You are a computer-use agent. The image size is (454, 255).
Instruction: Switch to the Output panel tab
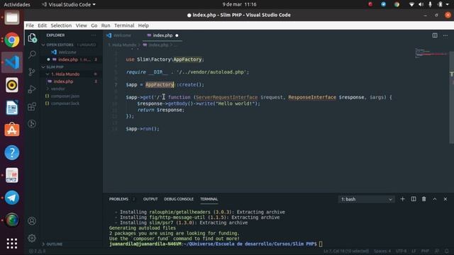point(150,199)
